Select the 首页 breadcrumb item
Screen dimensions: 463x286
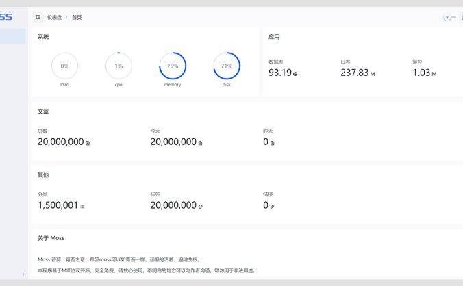[x=77, y=17]
